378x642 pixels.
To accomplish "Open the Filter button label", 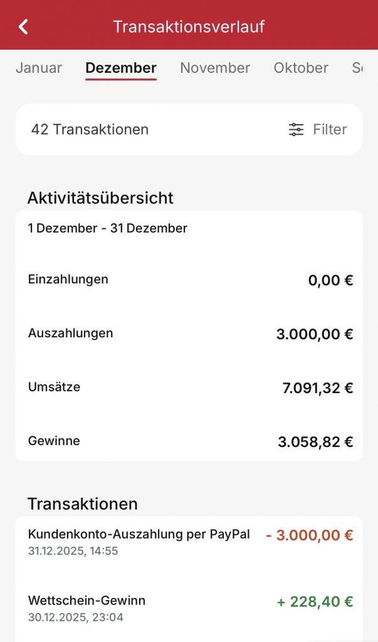I will tap(330, 130).
